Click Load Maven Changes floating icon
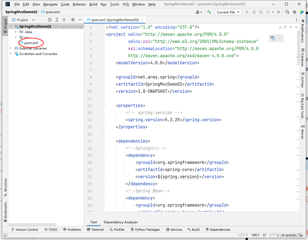 273,38
